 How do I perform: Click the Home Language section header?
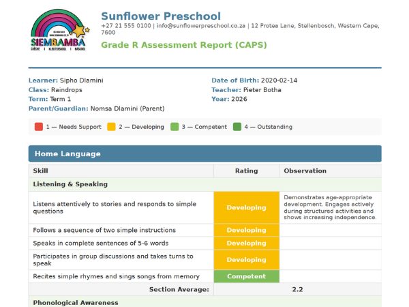coord(205,153)
